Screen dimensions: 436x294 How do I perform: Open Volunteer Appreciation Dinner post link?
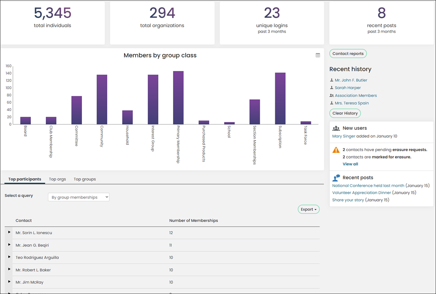coord(361,193)
